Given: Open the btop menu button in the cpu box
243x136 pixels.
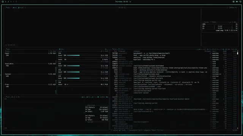Looking at the screenshot, I should coord(14,8).
